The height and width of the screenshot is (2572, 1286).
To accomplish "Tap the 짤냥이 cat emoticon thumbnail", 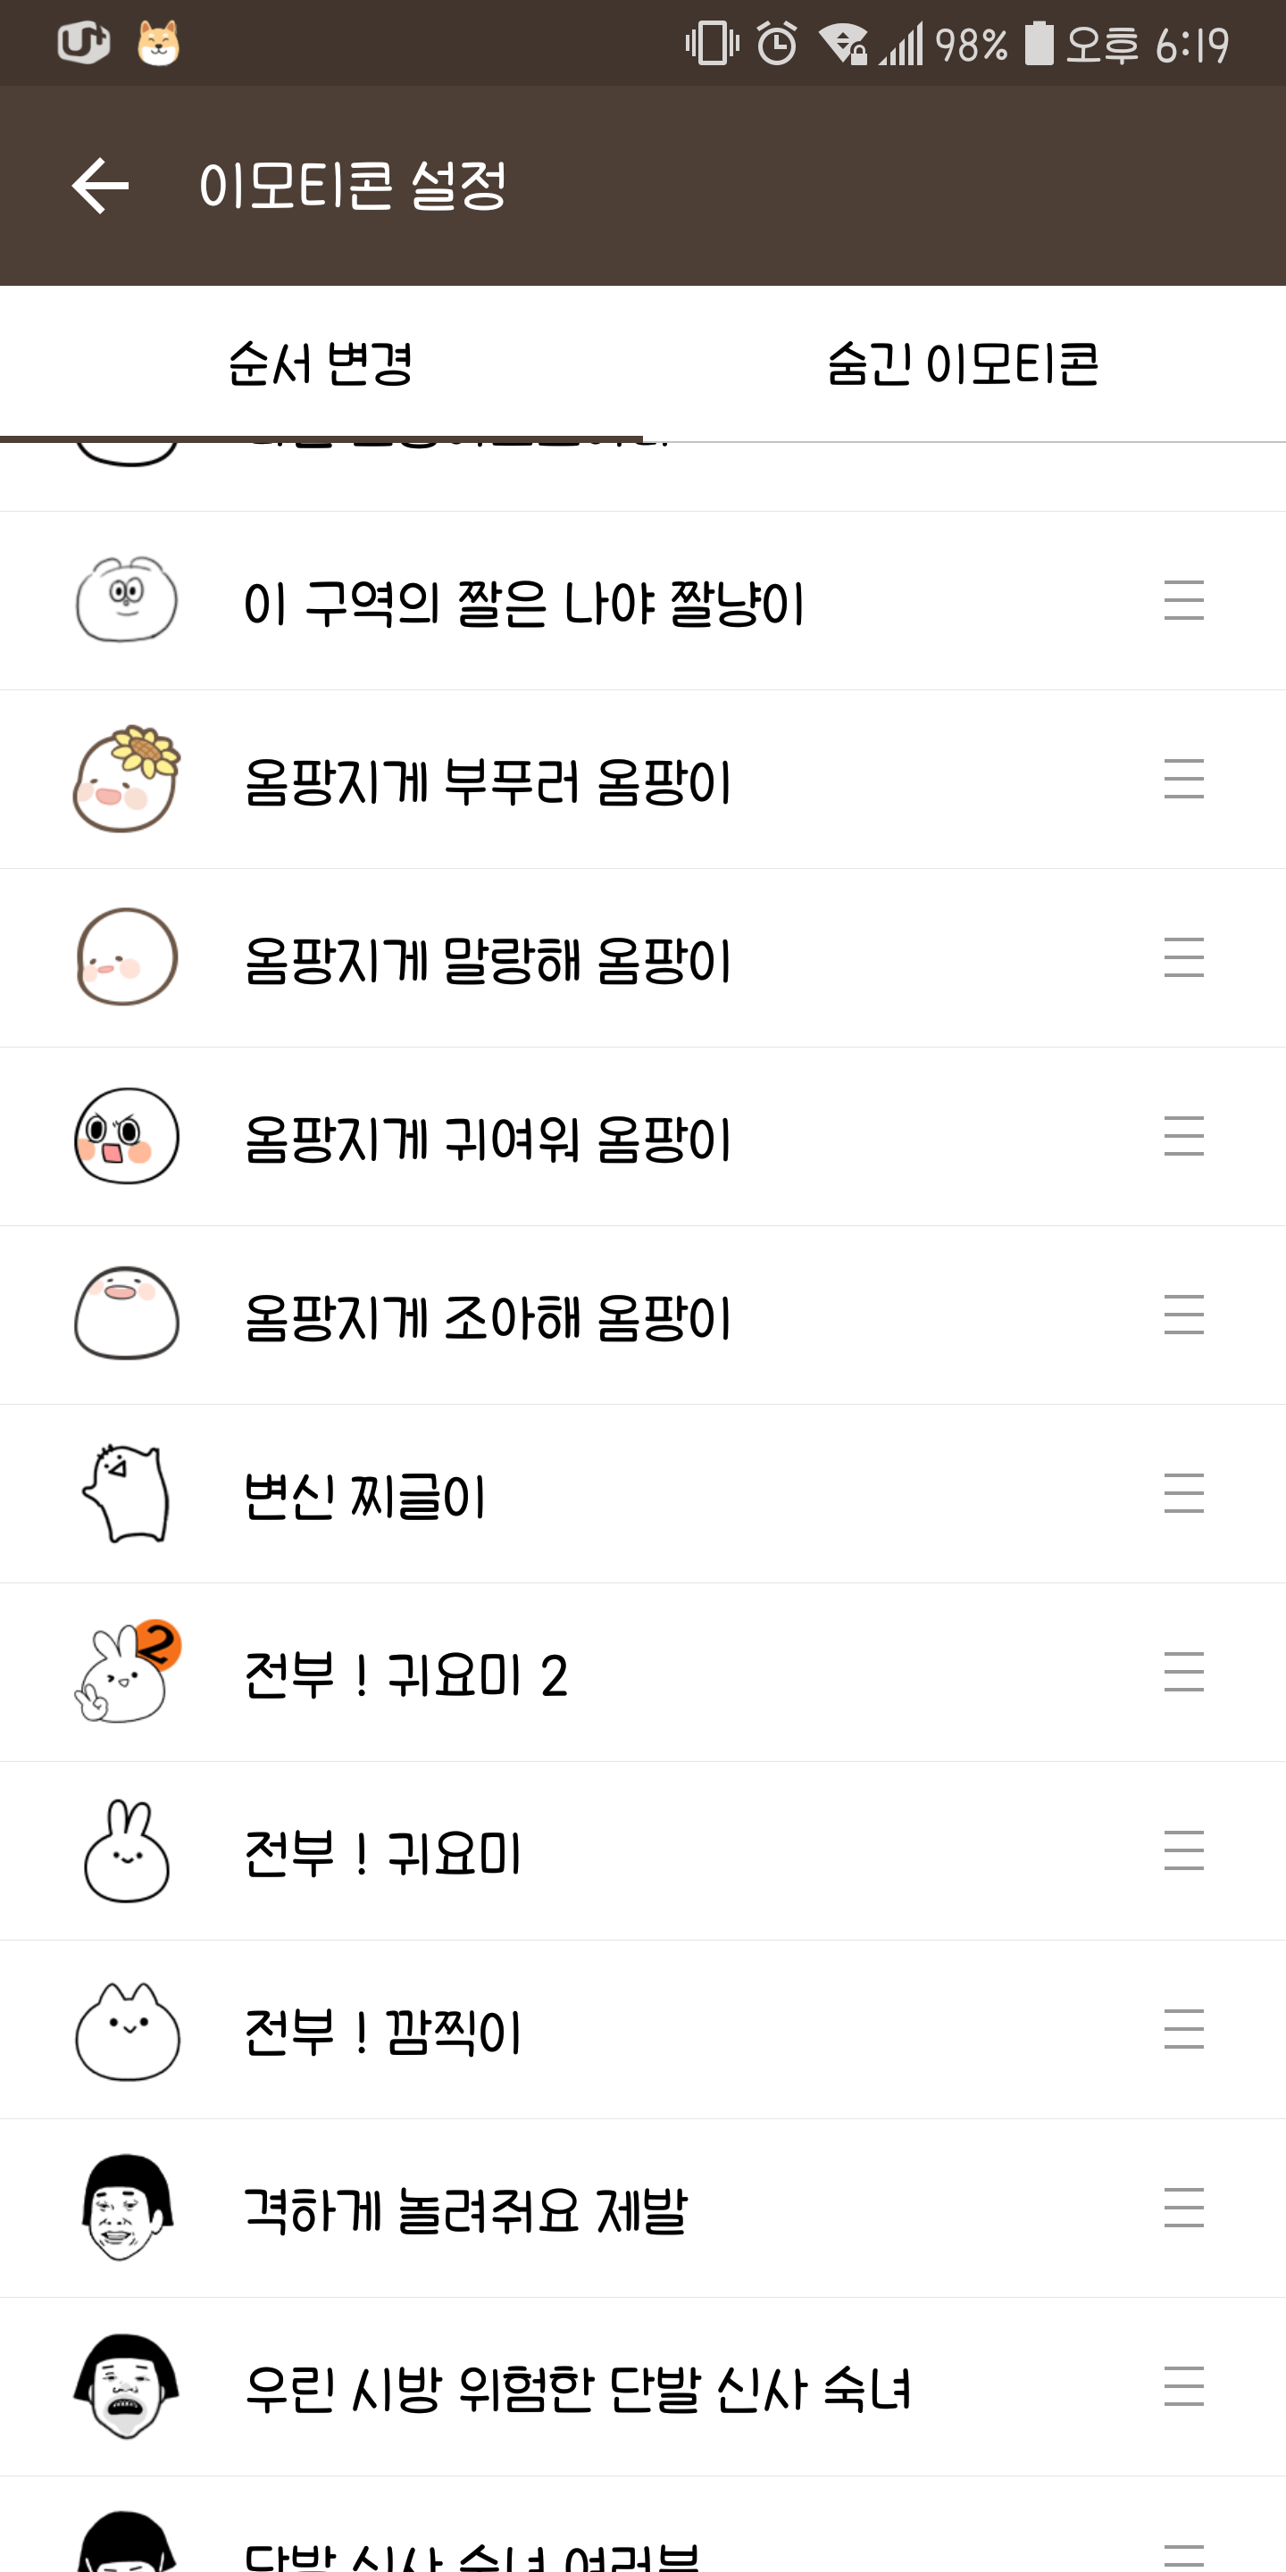I will tap(127, 601).
